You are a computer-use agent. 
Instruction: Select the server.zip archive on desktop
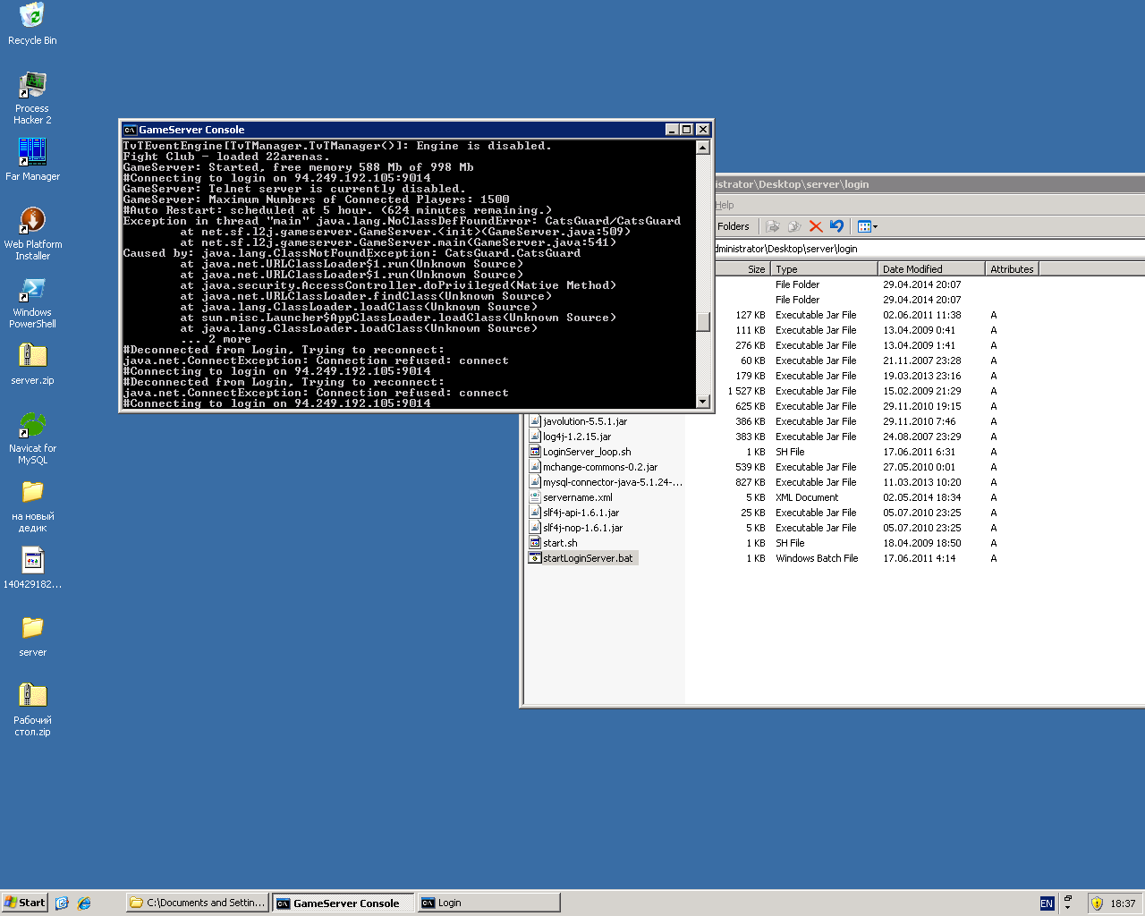(32, 363)
